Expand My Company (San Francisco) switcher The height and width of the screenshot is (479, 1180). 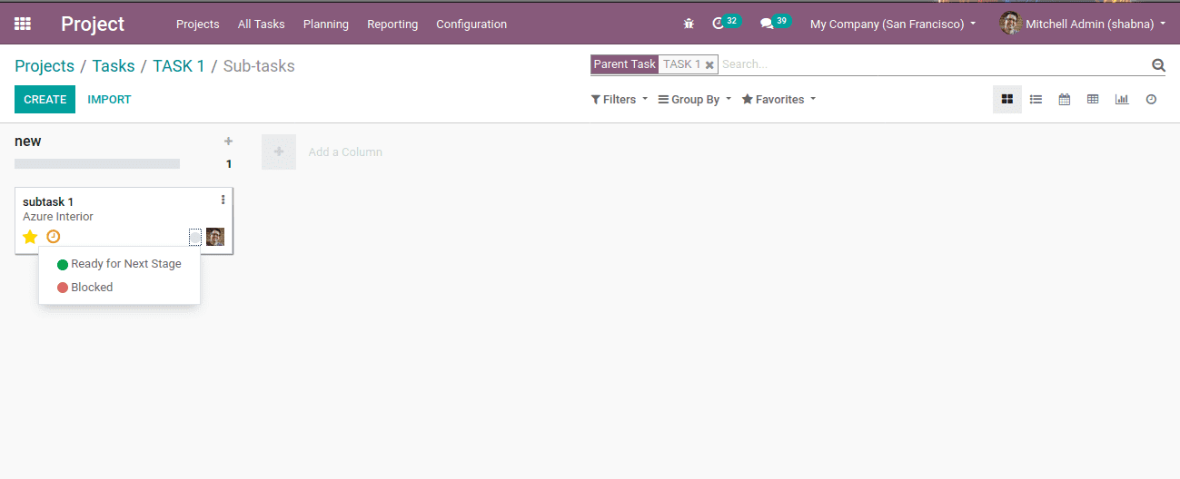pyautogui.click(x=893, y=24)
